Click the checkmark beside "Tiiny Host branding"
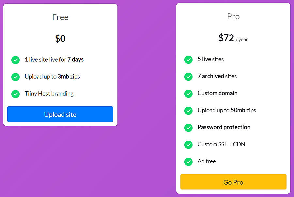 pos(15,94)
